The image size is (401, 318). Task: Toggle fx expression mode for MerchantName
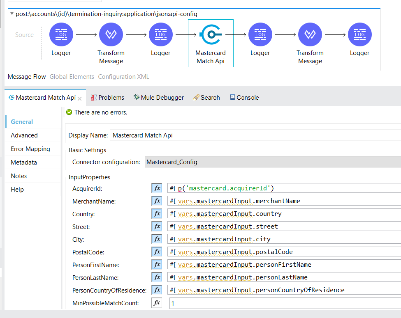[x=157, y=201]
